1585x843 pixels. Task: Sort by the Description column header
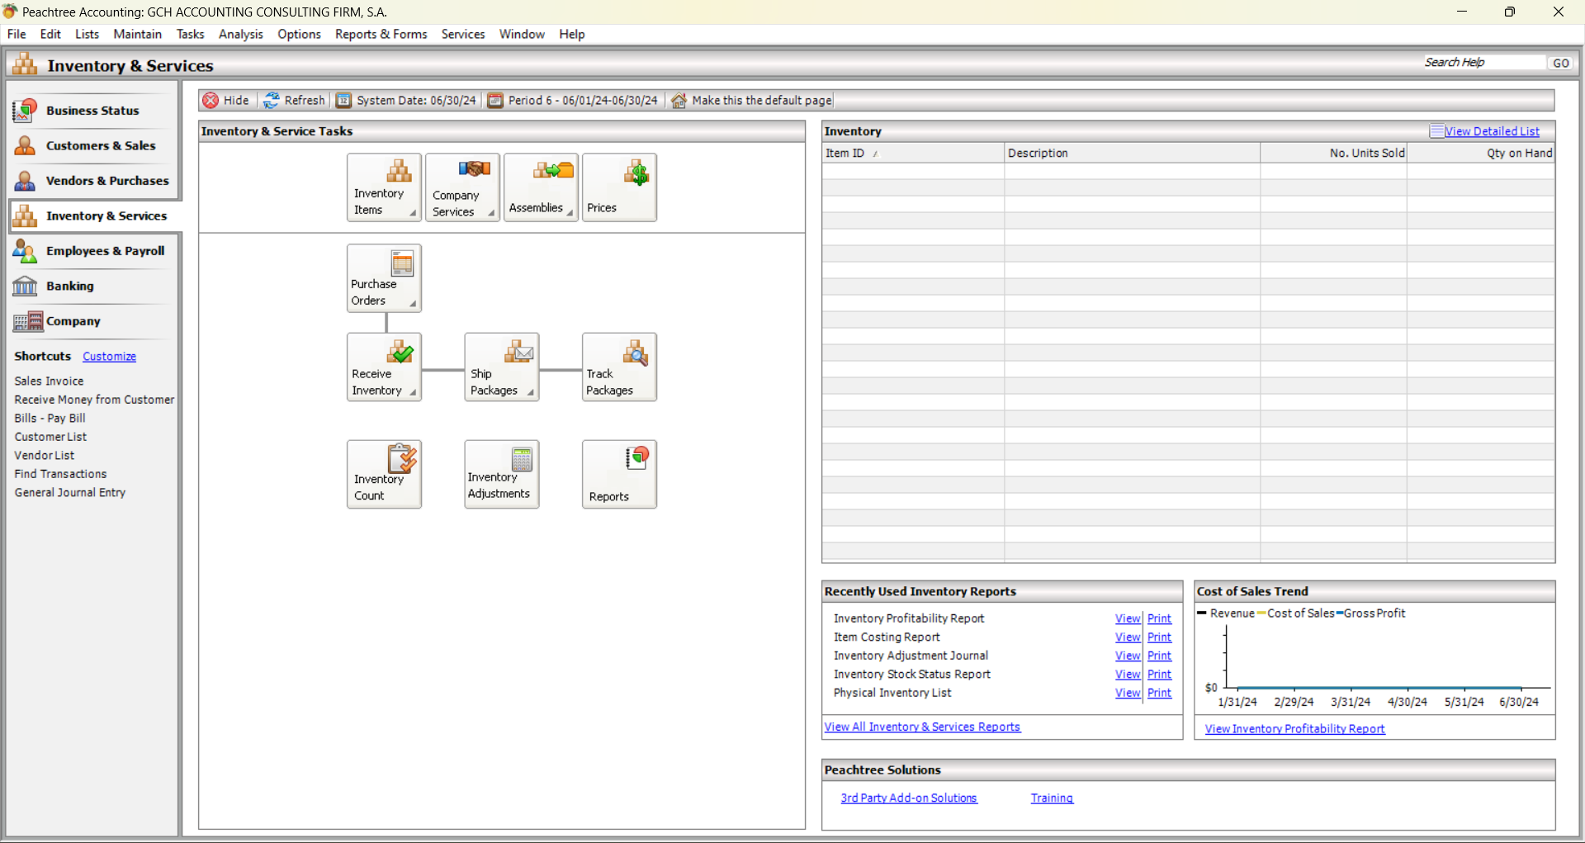coord(1132,153)
